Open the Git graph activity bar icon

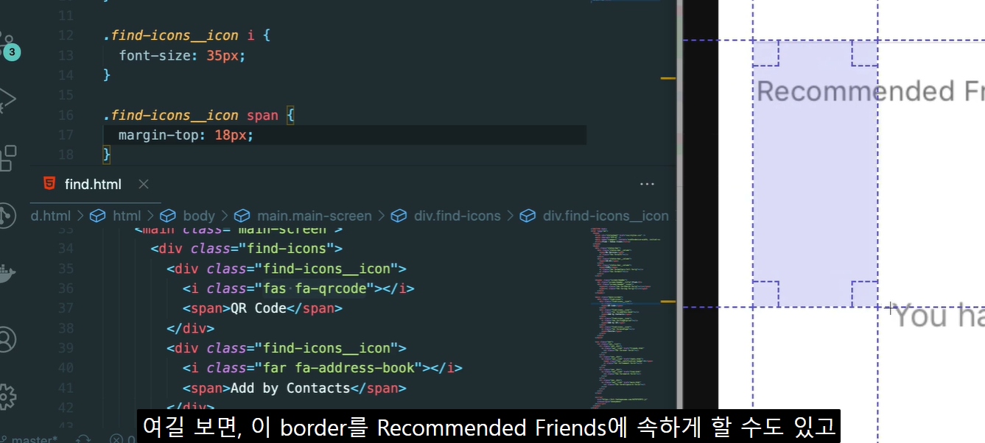[x=7, y=216]
